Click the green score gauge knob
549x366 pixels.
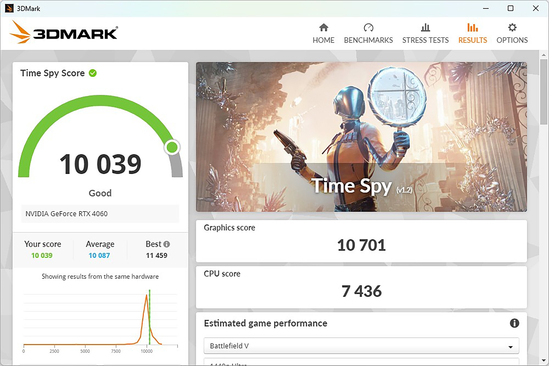point(172,147)
